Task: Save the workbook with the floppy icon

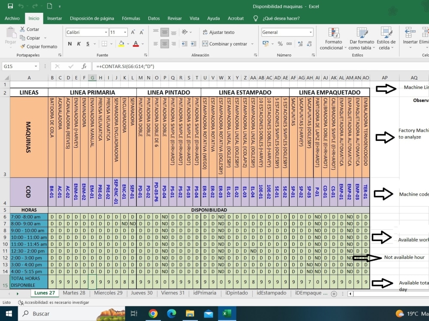Action: coord(10,6)
